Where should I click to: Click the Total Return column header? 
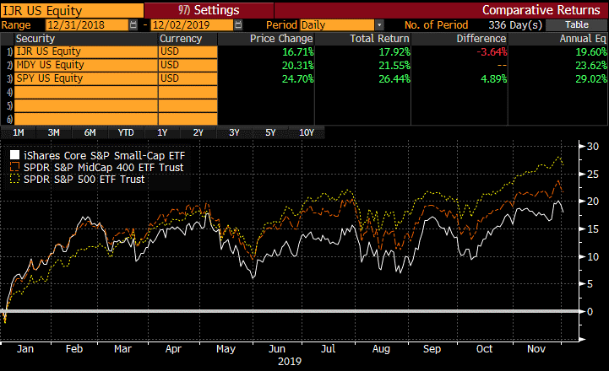379,39
